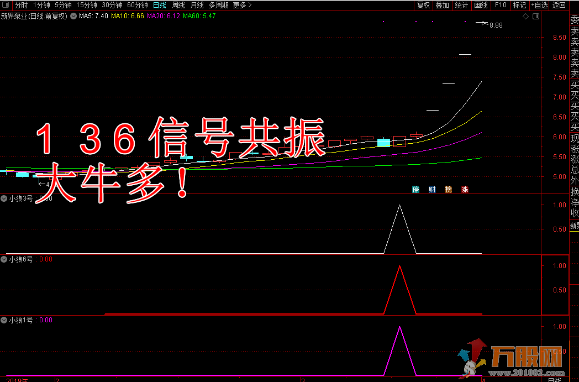Open the 多周期 multi-period view
This screenshot has height=382, width=579.
coord(218,5)
